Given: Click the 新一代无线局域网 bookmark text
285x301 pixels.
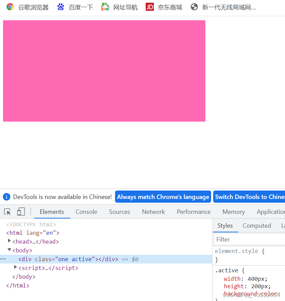Looking at the screenshot, I should (x=229, y=7).
